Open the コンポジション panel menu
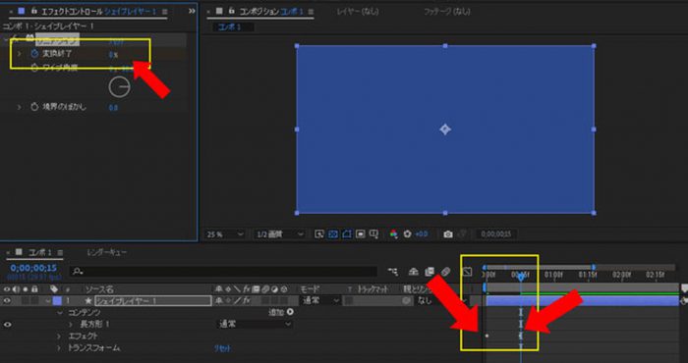The image size is (688, 363). point(311,12)
